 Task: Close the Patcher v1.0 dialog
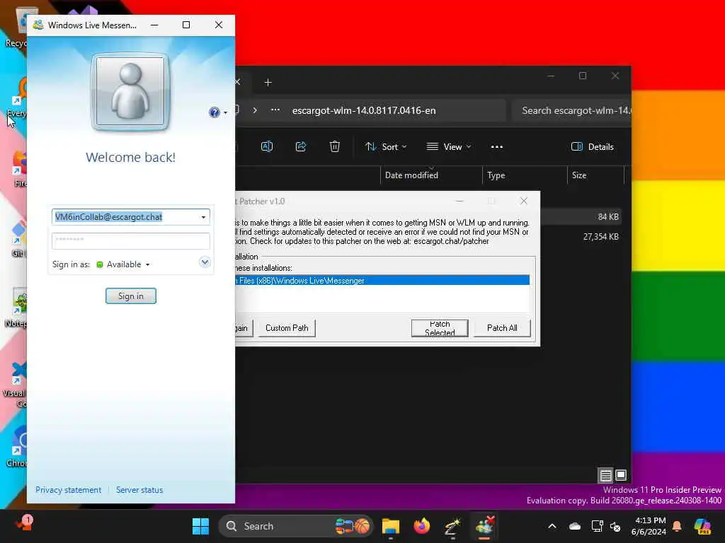point(523,201)
